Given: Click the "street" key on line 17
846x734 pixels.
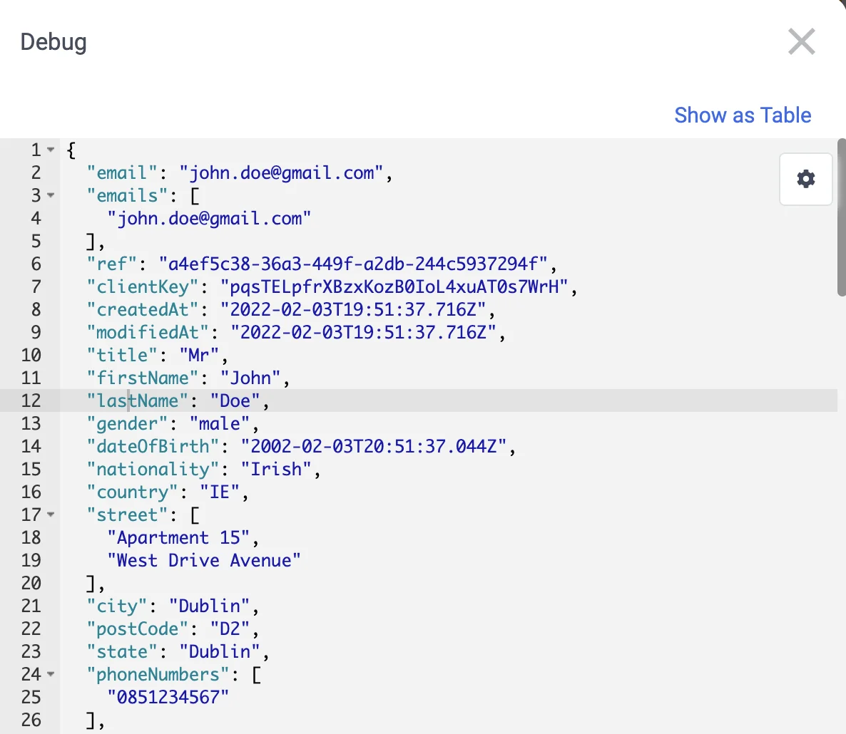Looking at the screenshot, I should click(x=128, y=515).
